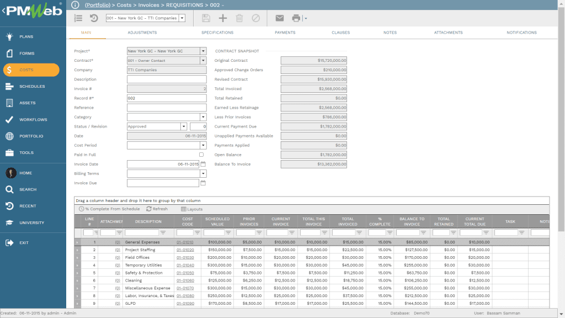The image size is (565, 318).
Task: Open the Billing Terms dropdown
Action: pyautogui.click(x=203, y=173)
